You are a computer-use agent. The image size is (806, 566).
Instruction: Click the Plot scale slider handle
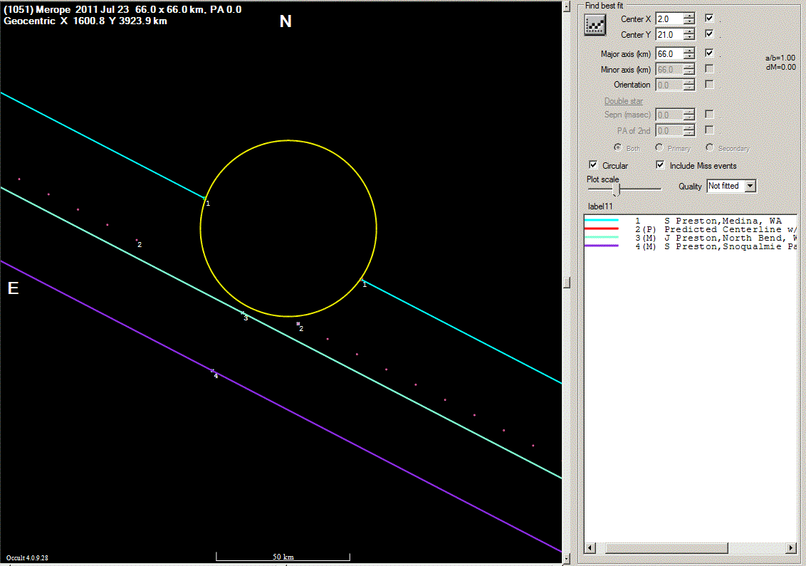617,189
